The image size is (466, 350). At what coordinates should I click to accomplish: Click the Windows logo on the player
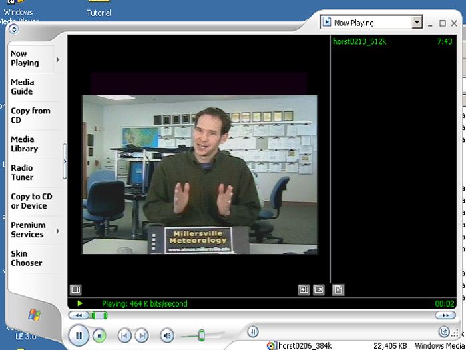click(x=35, y=315)
